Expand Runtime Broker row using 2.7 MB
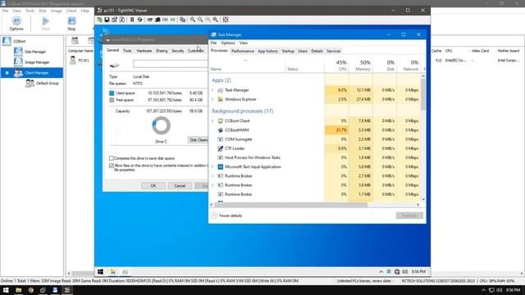The height and width of the screenshot is (295, 525). [212, 176]
